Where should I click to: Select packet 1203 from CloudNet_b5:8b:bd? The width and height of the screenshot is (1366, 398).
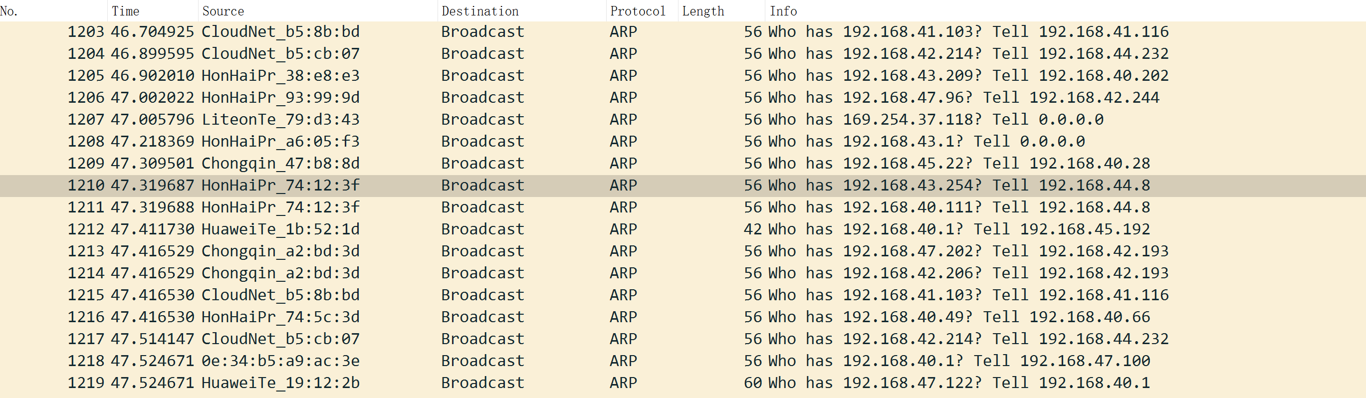pyautogui.click(x=280, y=32)
